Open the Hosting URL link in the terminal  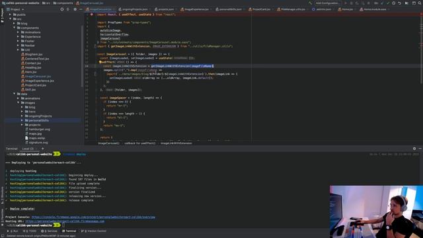65,221
